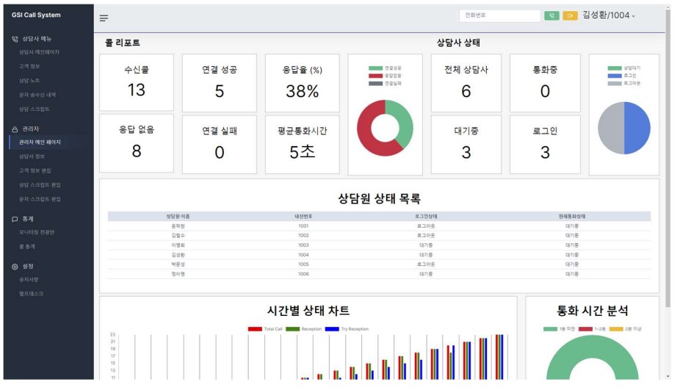This screenshot has width=680, height=390.
Task: Toggle Total Call legend in hourly chart
Action: 265,329
